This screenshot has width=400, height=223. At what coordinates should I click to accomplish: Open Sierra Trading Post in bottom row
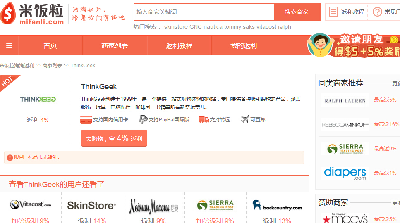click(x=216, y=205)
